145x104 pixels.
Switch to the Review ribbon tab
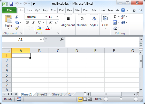[70, 10]
